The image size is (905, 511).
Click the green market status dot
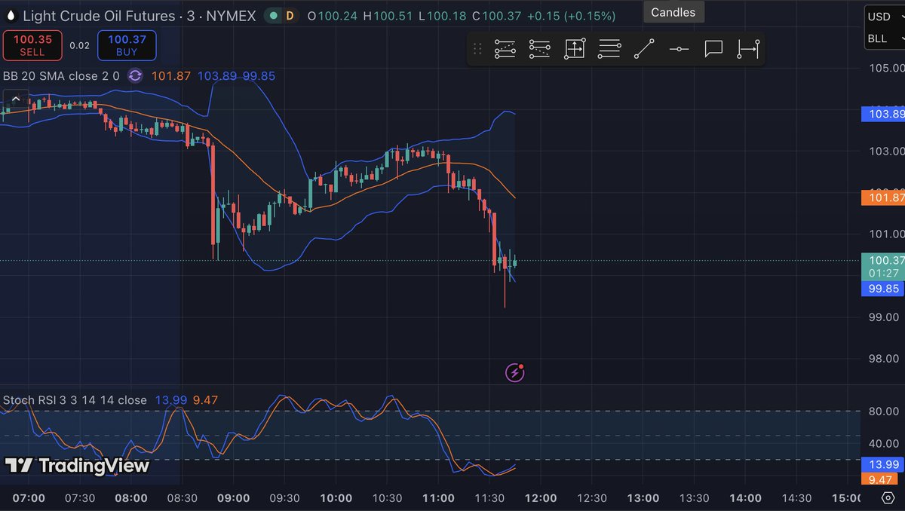pyautogui.click(x=273, y=16)
